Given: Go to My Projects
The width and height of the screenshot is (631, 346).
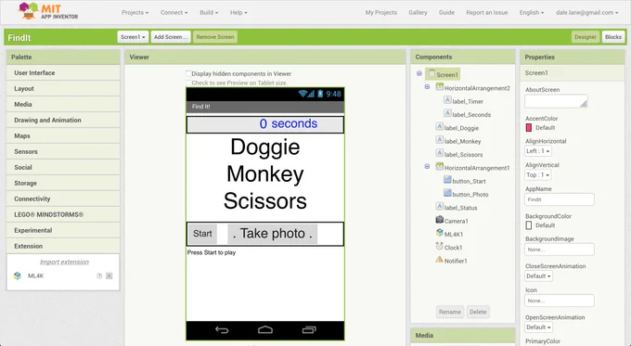Looking at the screenshot, I should click(380, 12).
